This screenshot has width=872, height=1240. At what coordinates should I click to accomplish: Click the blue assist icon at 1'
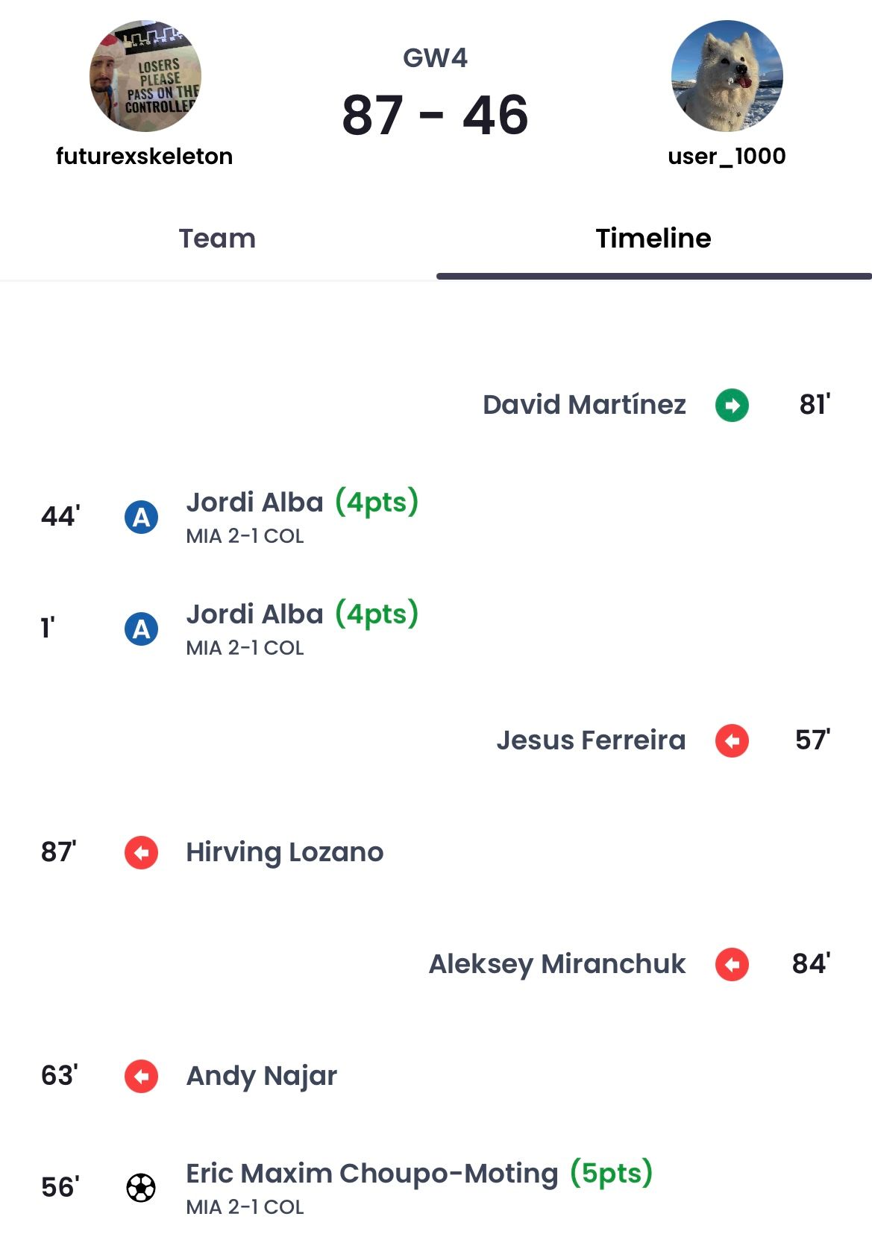[141, 629]
